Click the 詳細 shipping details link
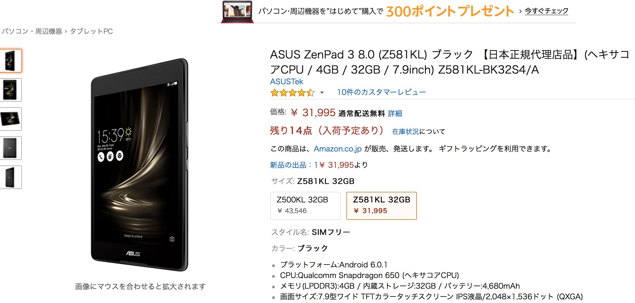 coord(395,113)
